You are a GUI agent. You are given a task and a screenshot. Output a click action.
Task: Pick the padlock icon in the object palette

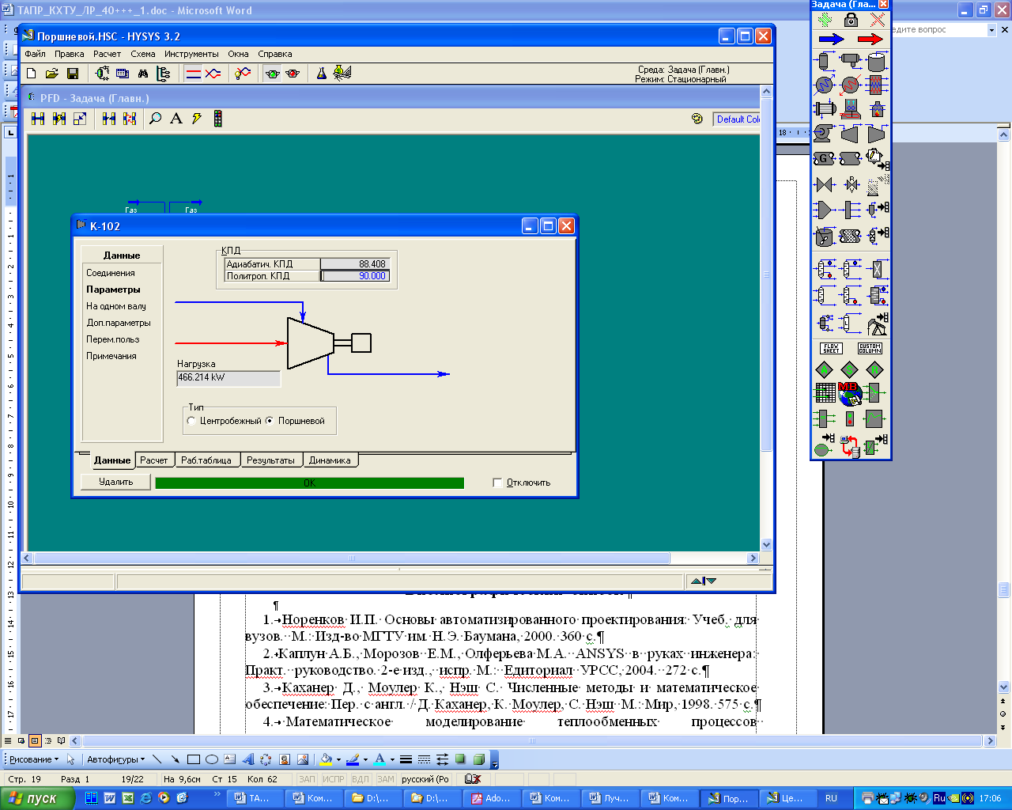point(851,19)
